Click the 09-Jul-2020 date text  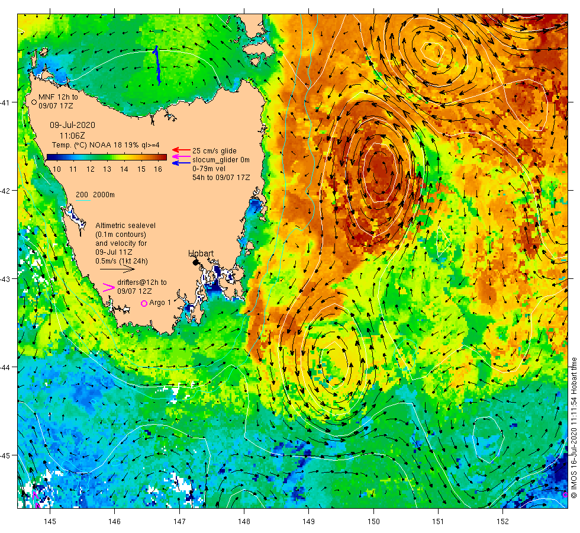coord(72,125)
